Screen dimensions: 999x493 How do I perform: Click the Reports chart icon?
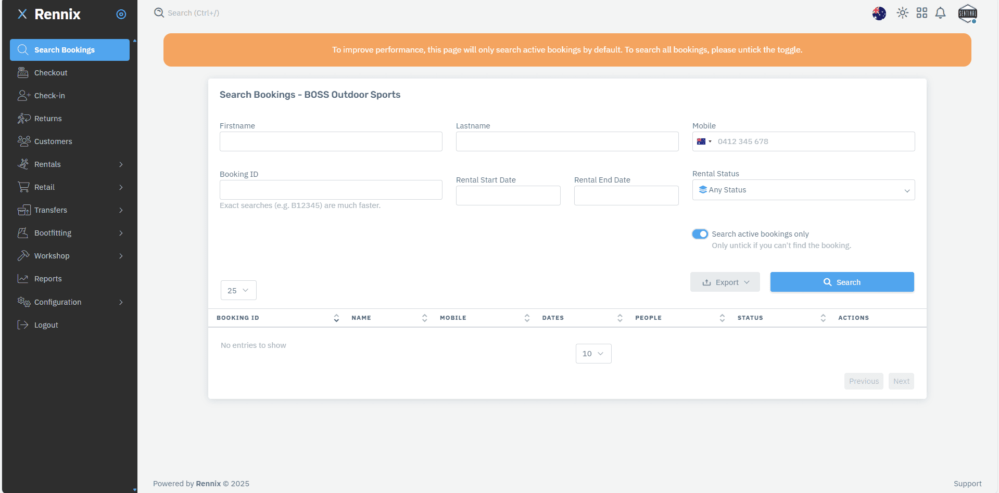point(23,279)
